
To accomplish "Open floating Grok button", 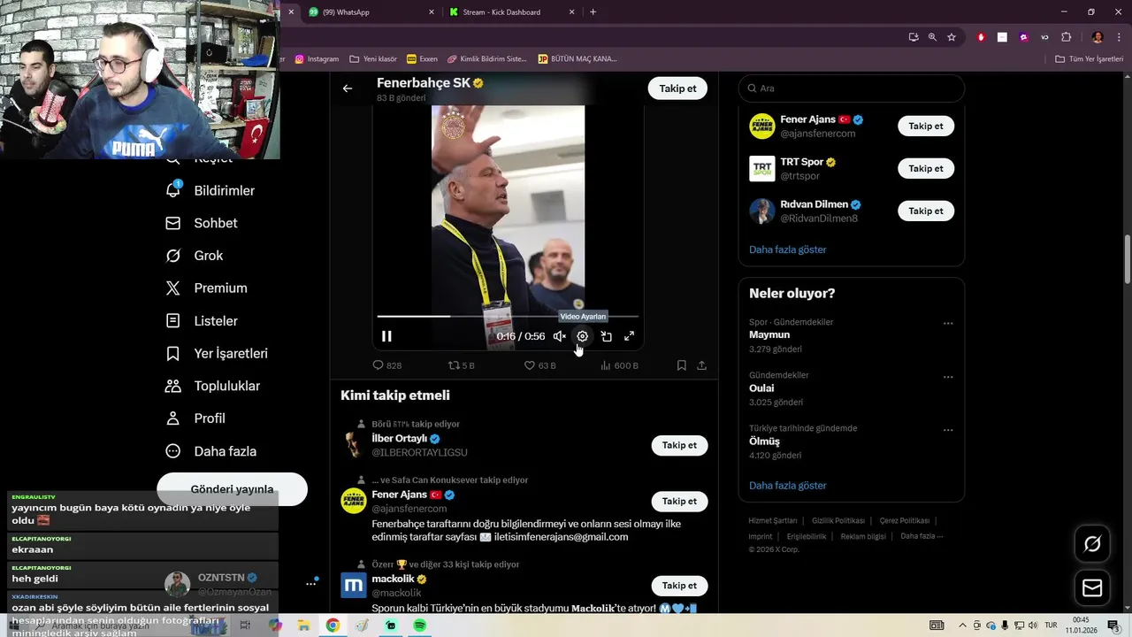I will click(x=1092, y=544).
